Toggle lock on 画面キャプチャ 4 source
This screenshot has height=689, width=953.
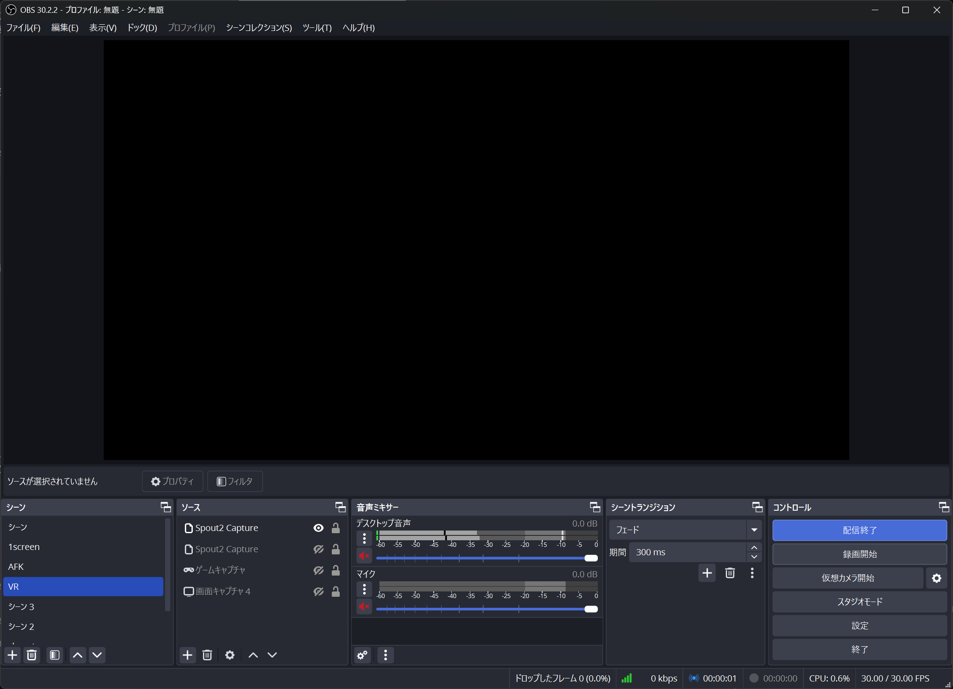(x=335, y=591)
